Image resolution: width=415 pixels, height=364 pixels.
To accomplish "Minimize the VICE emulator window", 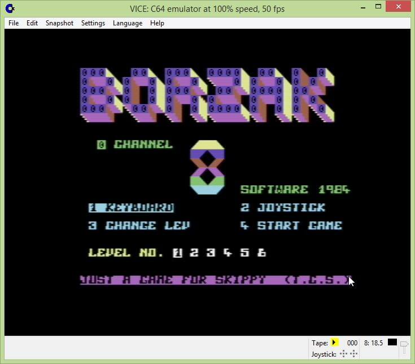I will click(x=363, y=7).
